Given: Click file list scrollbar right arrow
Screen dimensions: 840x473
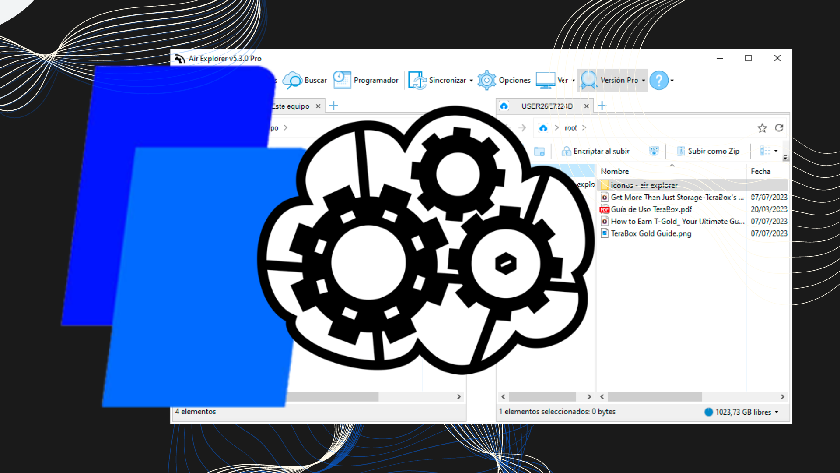Looking at the screenshot, I should click(x=782, y=397).
